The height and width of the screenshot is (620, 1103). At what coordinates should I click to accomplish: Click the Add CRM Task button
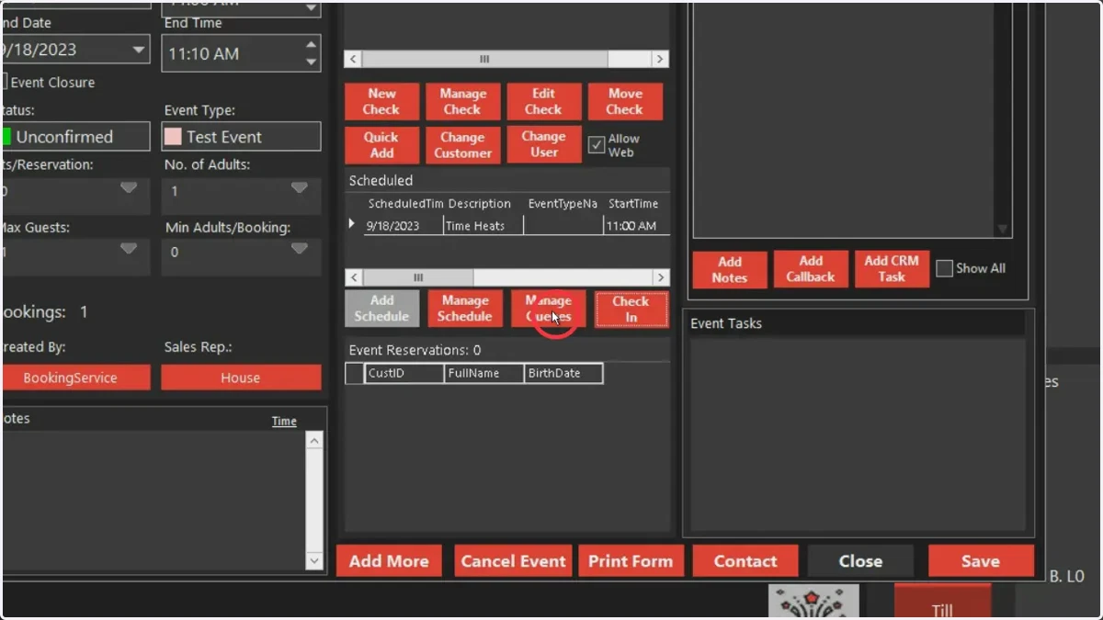(892, 269)
